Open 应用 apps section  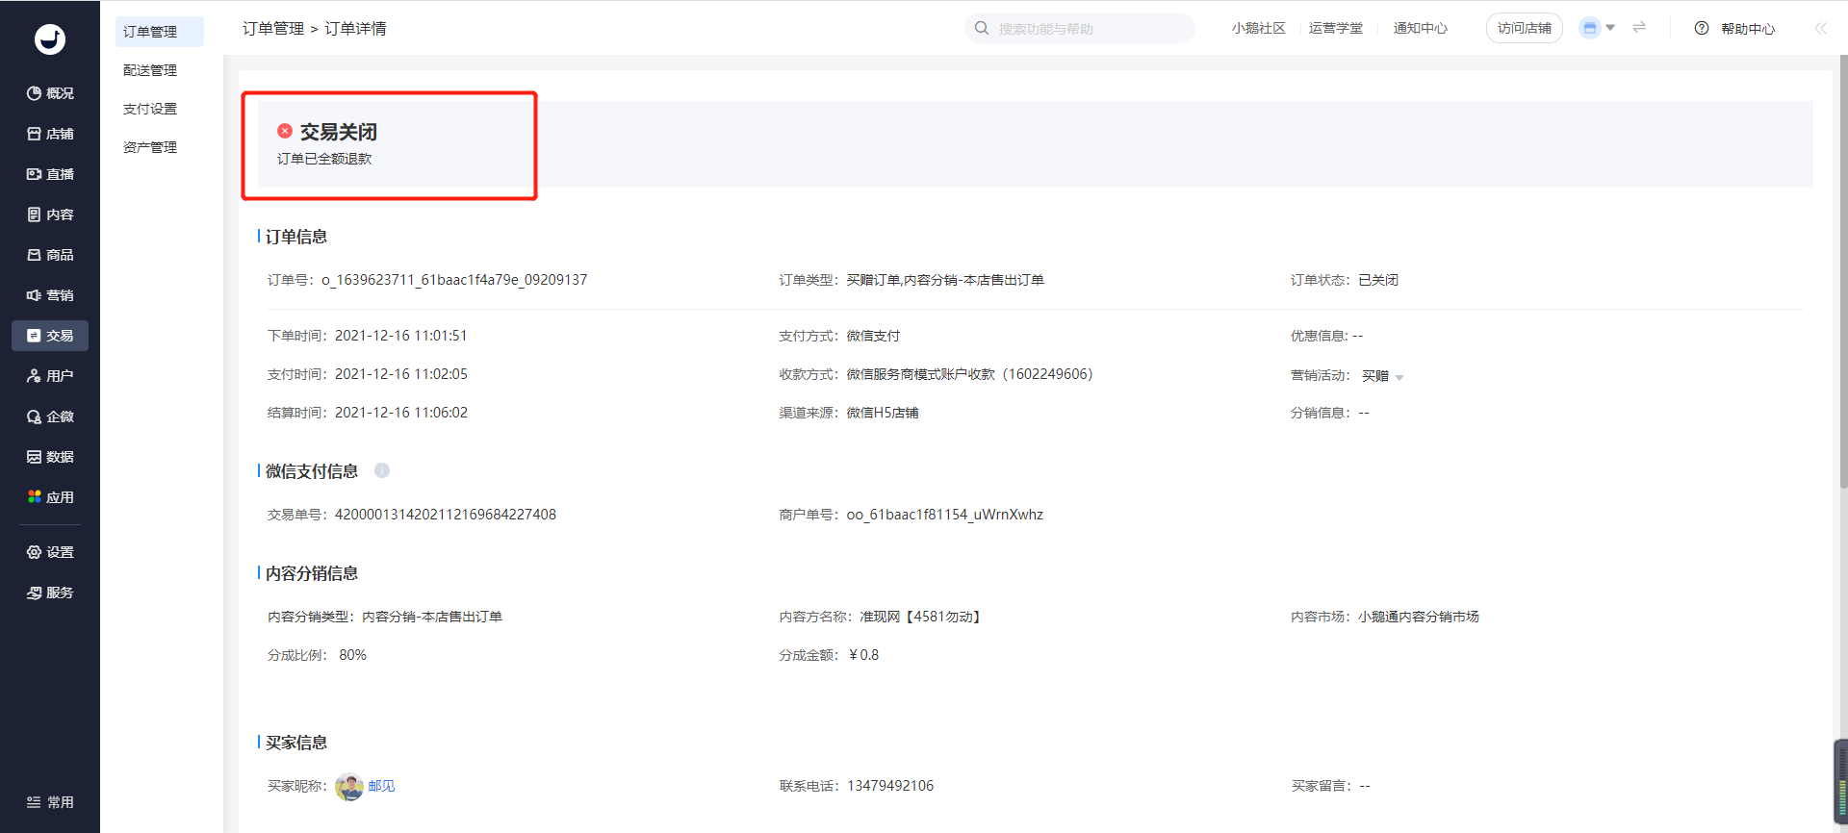pos(50,497)
